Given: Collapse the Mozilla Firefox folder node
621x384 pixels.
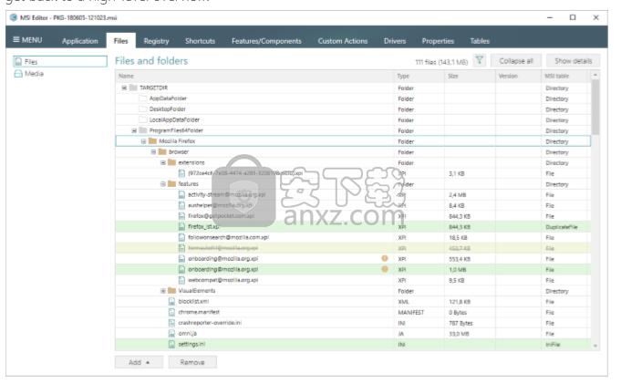Looking at the screenshot, I should [143, 141].
